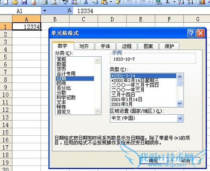Image resolution: width=210 pixels, height=171 pixels.
Task: Insert hyperlink with the globe icon
Action: (x=159, y=2)
